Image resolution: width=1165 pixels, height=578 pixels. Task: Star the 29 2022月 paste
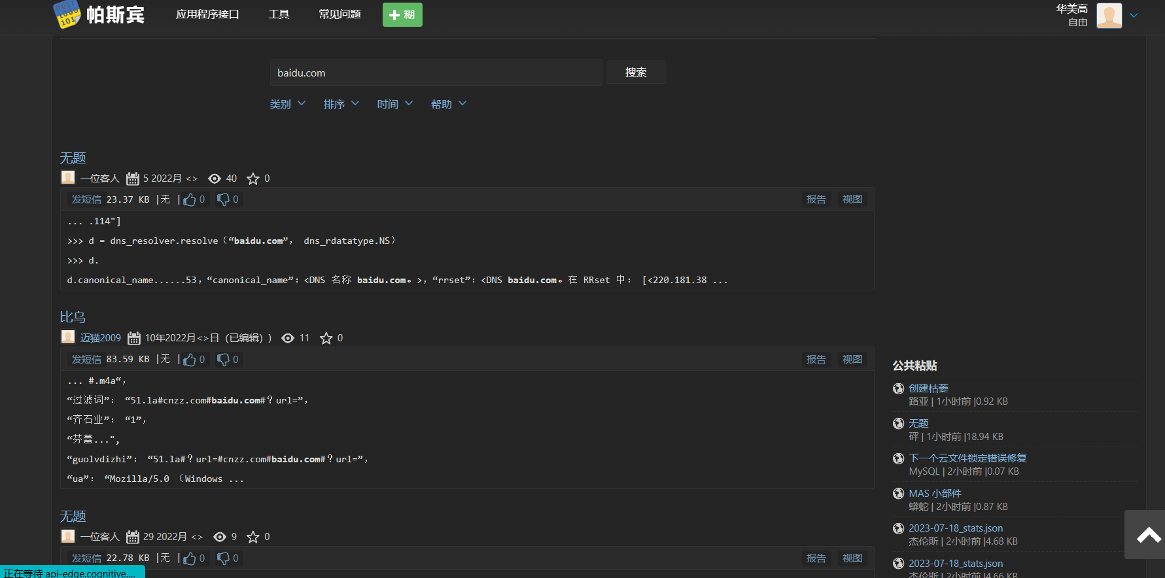point(253,537)
